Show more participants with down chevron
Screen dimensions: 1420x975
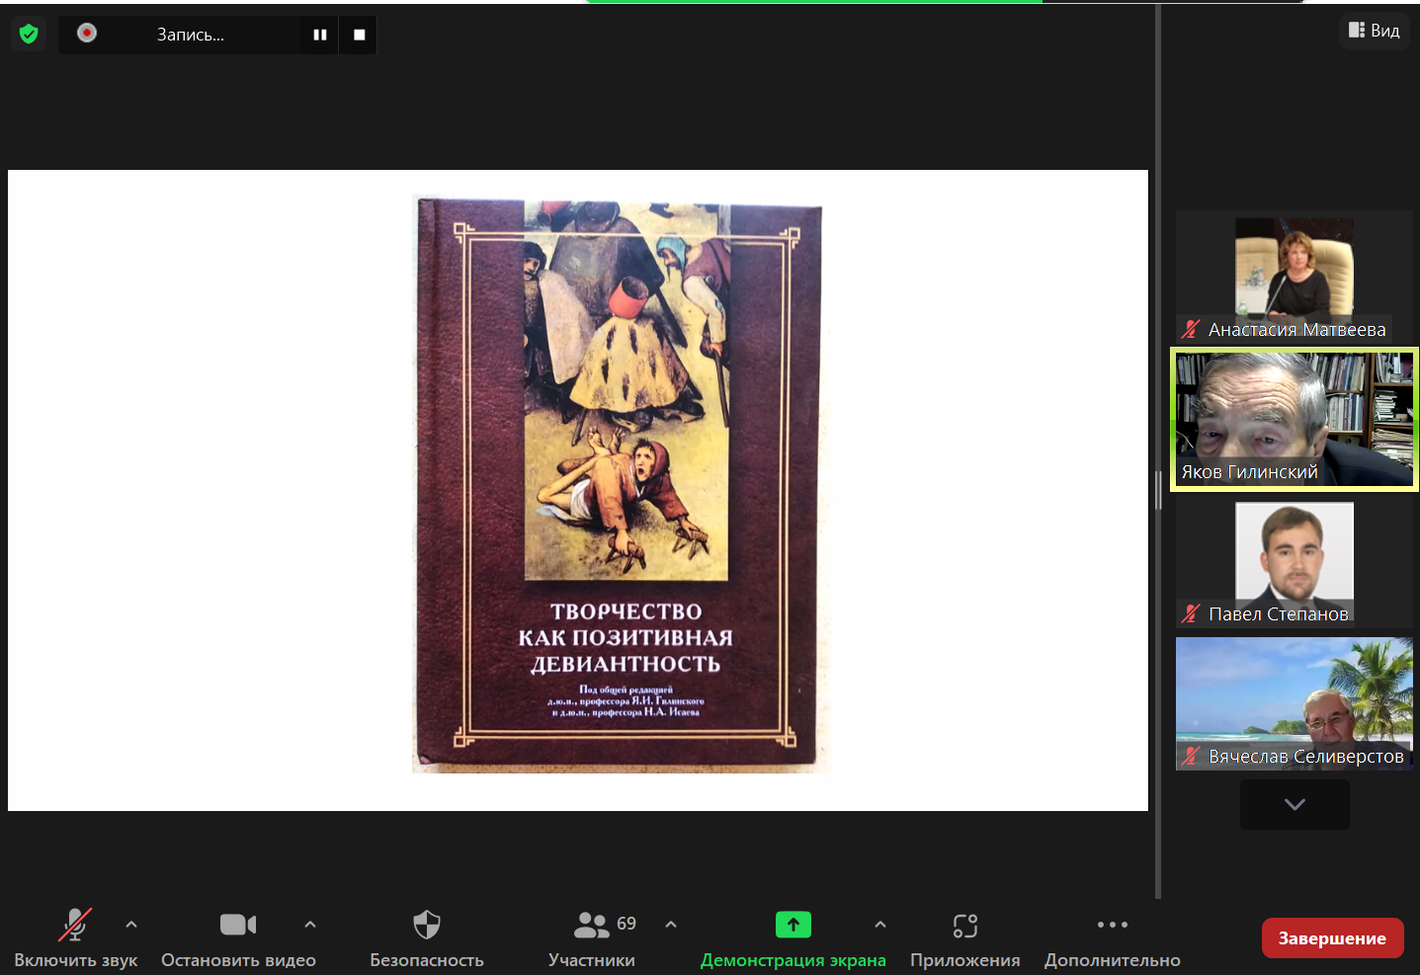pyautogui.click(x=1295, y=804)
